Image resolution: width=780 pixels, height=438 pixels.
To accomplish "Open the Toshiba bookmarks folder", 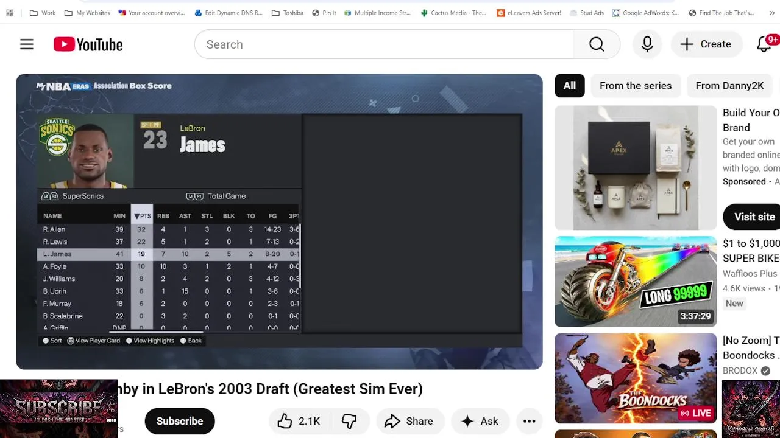I will tap(288, 13).
